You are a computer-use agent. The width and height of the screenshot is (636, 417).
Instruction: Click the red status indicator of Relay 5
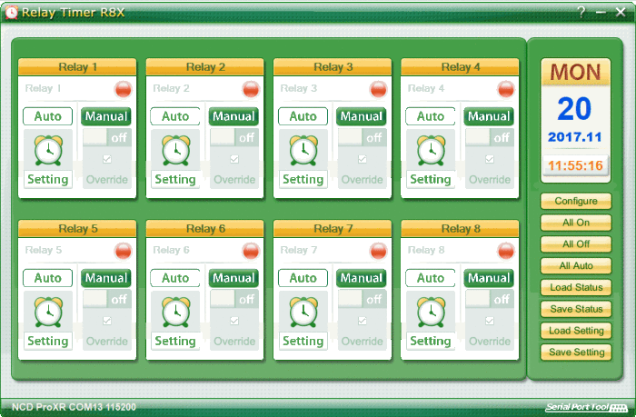(123, 251)
